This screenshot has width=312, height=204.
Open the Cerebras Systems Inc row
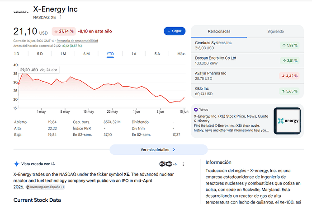click(x=247, y=45)
